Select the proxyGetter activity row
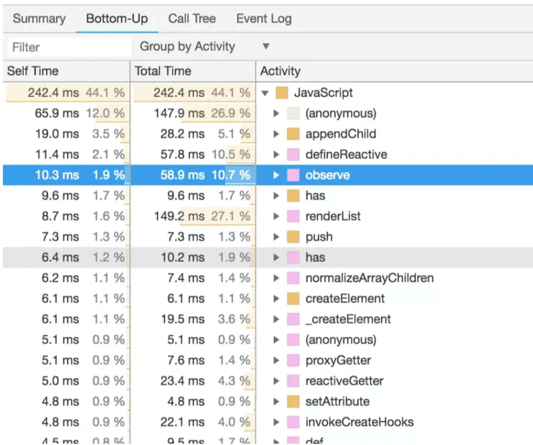 click(338, 360)
